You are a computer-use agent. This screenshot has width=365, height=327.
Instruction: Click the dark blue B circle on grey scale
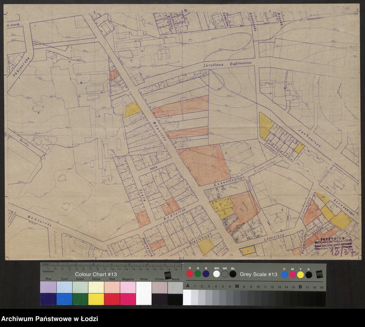click(x=206, y=274)
